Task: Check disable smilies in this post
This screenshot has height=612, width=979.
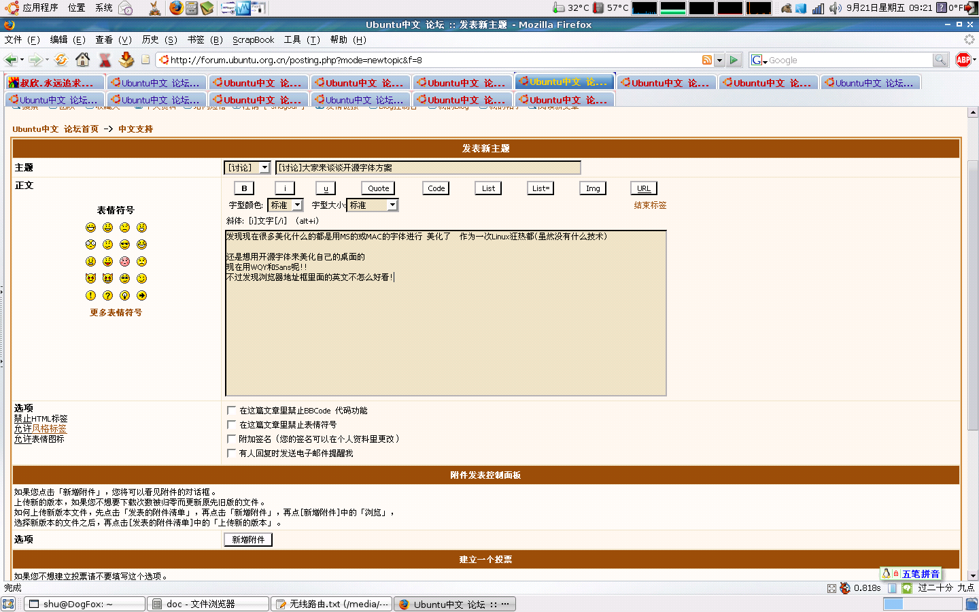Action: pos(231,424)
